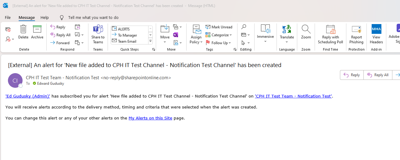The height and width of the screenshot is (160, 400).
Task: Select the Message ribbon tab
Action: tap(27, 17)
